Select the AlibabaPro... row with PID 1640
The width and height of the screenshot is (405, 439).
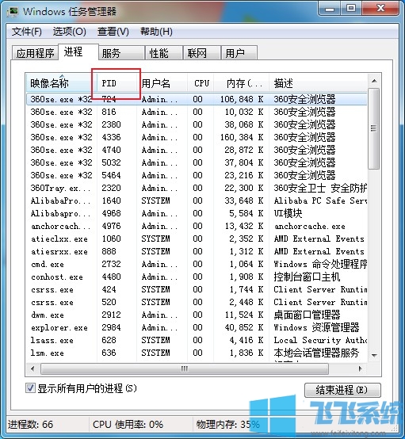pyautogui.click(x=197, y=200)
